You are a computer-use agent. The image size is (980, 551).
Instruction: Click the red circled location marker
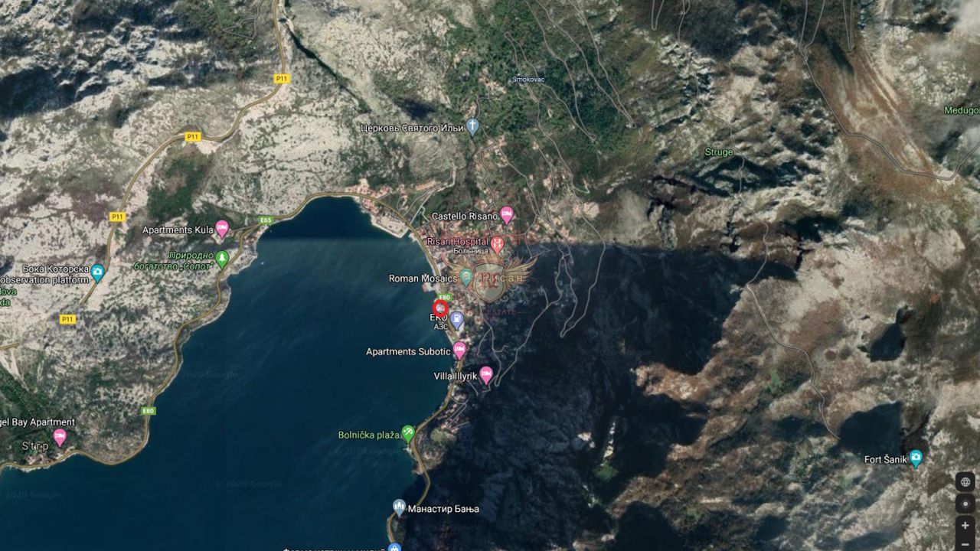click(439, 308)
